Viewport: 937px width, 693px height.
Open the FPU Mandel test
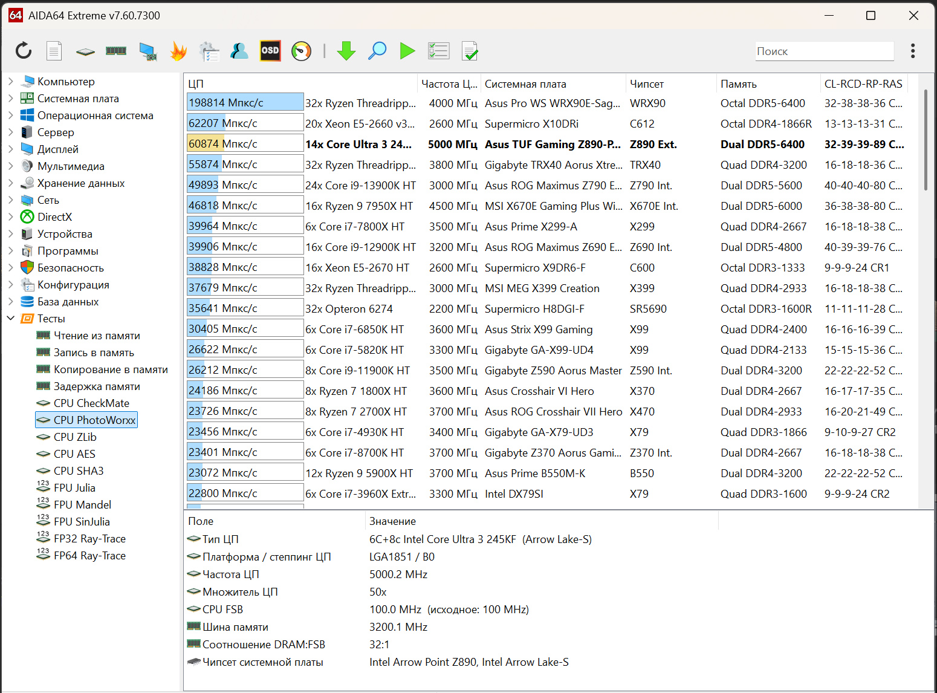coord(82,504)
